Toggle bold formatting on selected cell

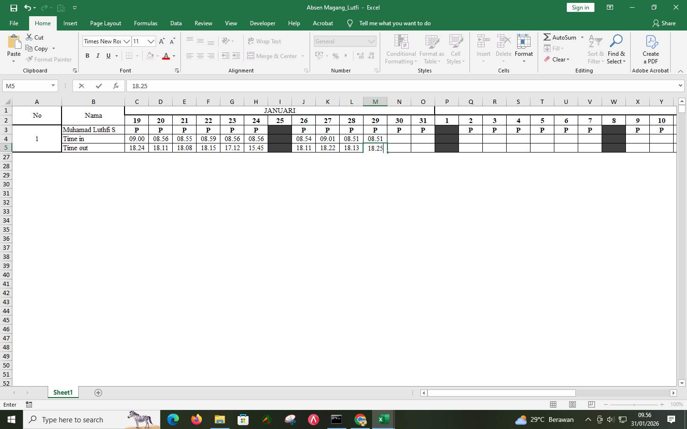[x=87, y=56]
